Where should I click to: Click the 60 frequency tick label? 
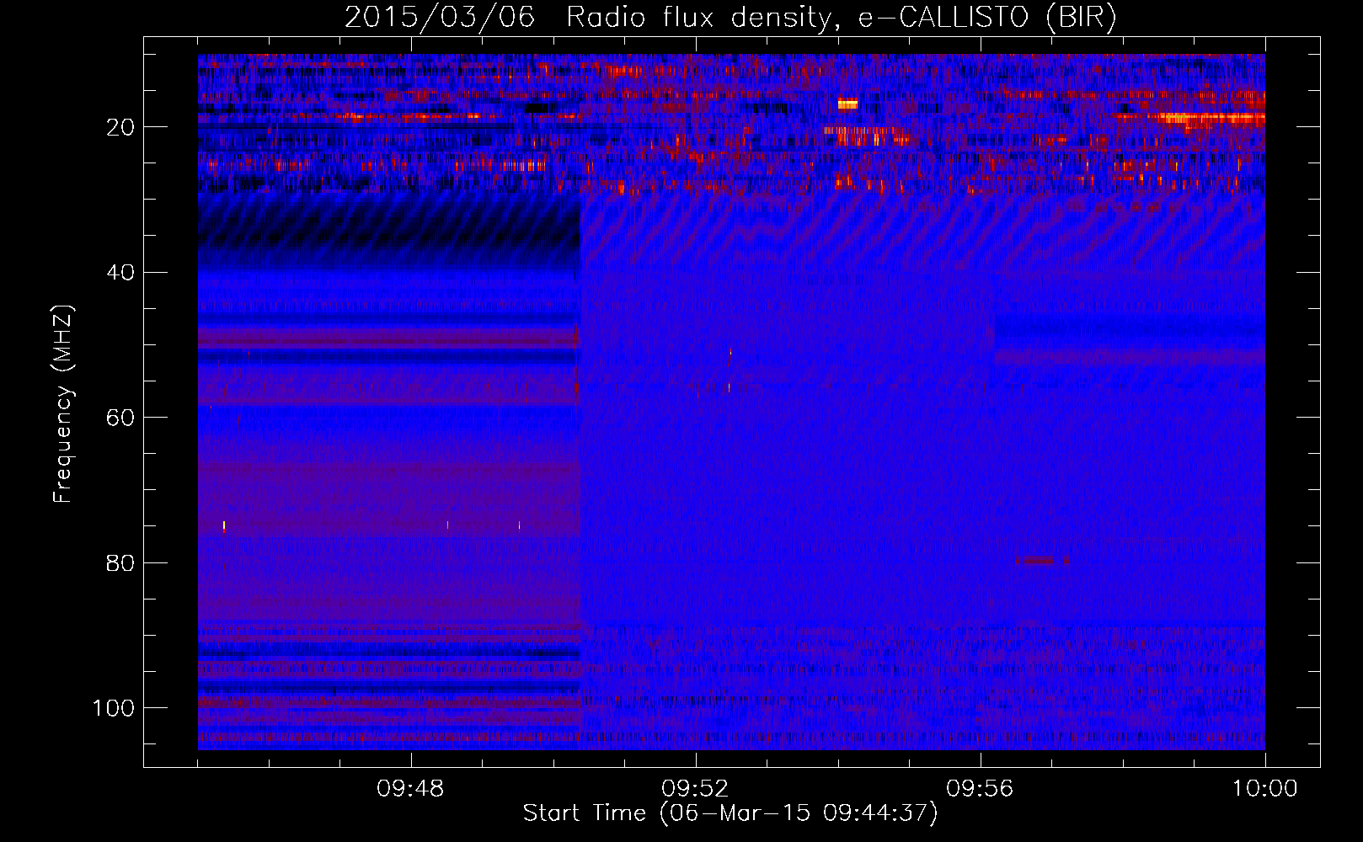tap(120, 418)
